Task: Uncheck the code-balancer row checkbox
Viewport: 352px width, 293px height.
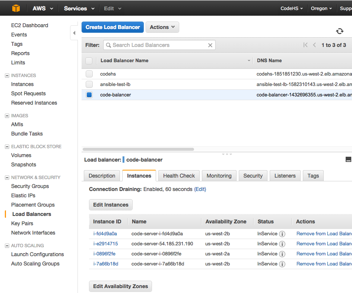Action: [89, 95]
